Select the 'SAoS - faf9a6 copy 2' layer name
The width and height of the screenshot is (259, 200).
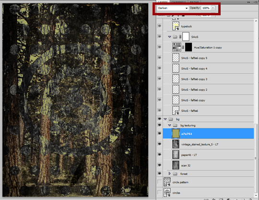click(194, 89)
